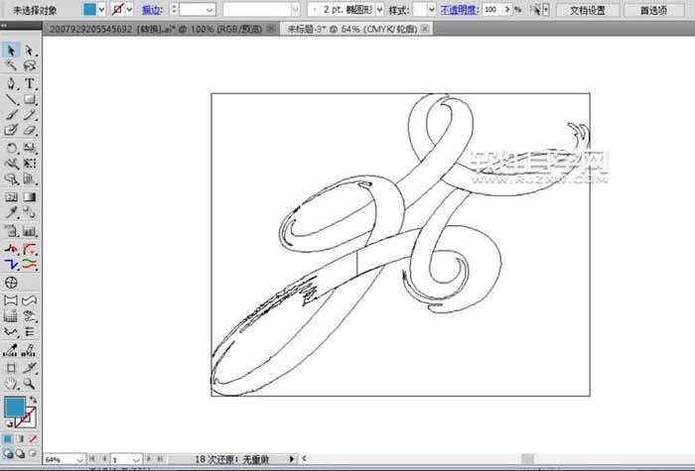Select the Type tool
The image size is (695, 471).
point(29,83)
